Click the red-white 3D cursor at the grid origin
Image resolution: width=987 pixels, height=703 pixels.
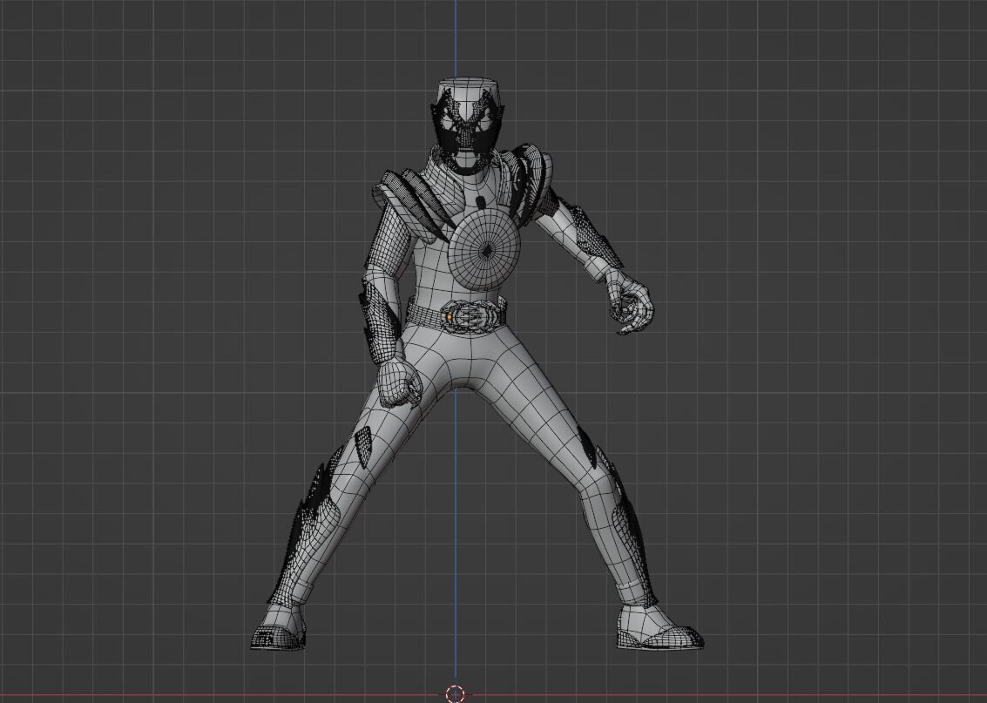pos(455,694)
